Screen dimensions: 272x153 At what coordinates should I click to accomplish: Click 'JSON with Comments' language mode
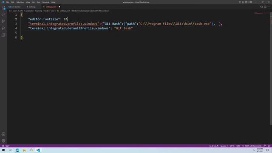[x=252, y=146]
